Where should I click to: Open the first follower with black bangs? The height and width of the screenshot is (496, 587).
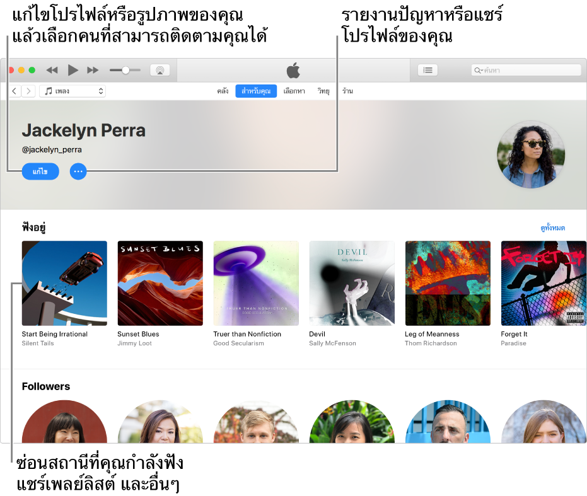coord(64,422)
